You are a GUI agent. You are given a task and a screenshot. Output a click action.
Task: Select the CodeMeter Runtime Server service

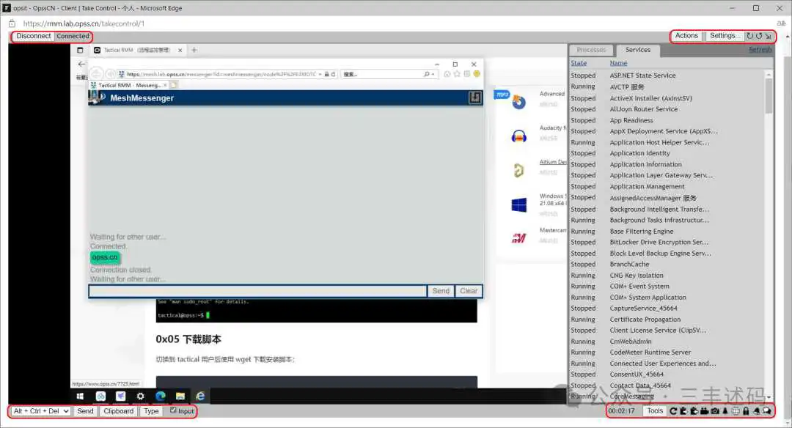click(x=667, y=353)
